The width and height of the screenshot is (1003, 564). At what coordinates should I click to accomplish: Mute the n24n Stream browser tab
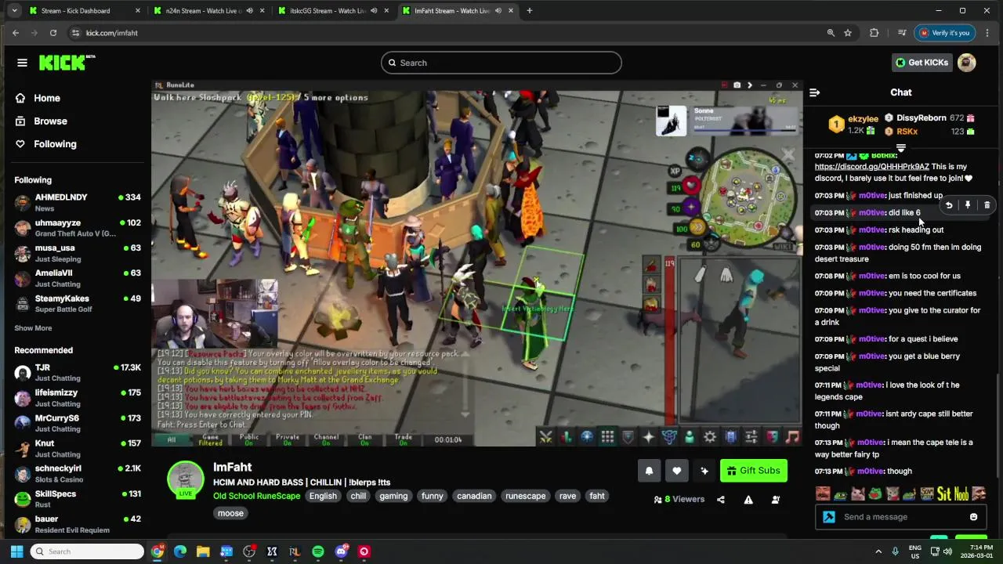pyautogui.click(x=249, y=11)
